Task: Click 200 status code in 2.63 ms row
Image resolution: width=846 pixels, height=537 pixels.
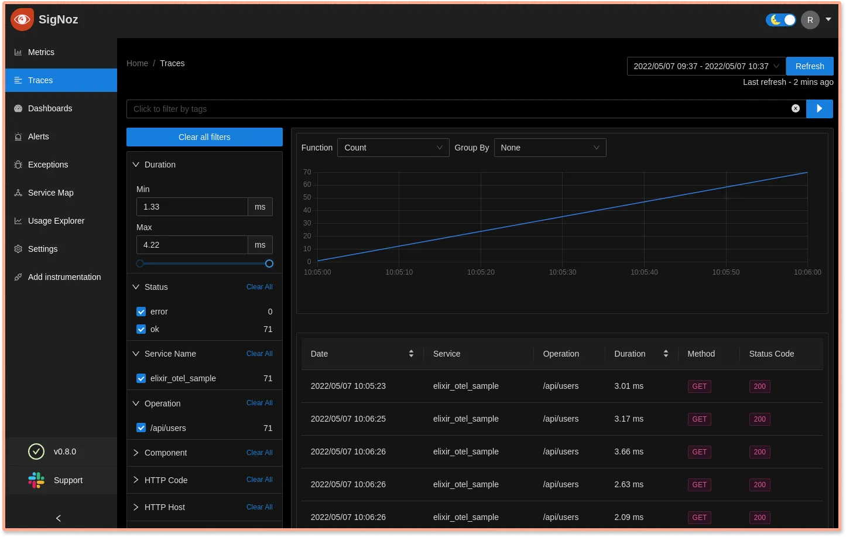Action: 759,485
